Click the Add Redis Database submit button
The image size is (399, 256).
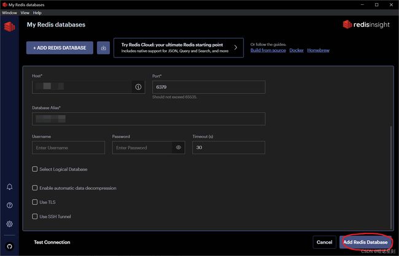point(365,242)
